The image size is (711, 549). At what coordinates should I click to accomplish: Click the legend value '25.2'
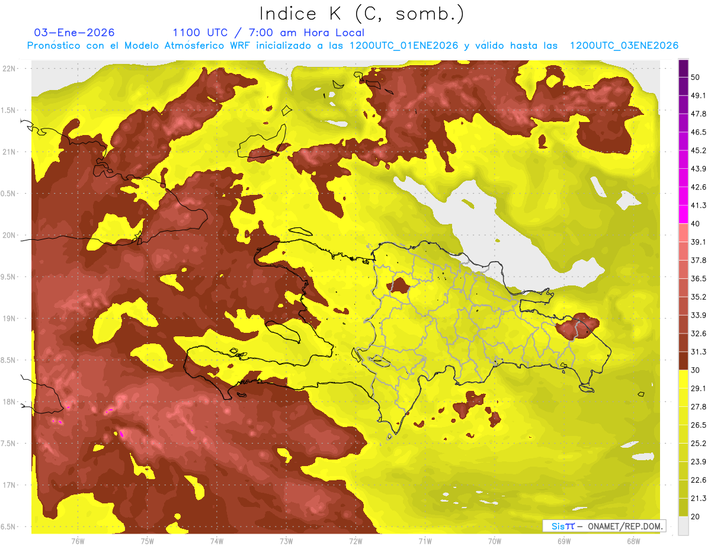tap(698, 444)
